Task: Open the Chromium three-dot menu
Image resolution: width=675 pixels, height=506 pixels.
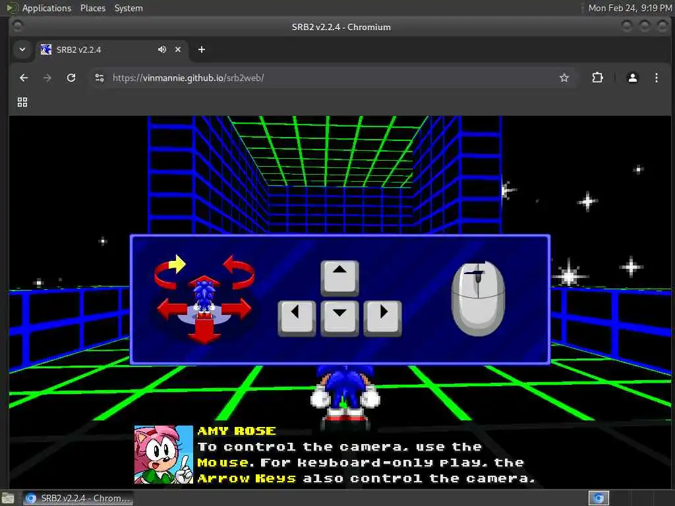Action: pyautogui.click(x=656, y=78)
